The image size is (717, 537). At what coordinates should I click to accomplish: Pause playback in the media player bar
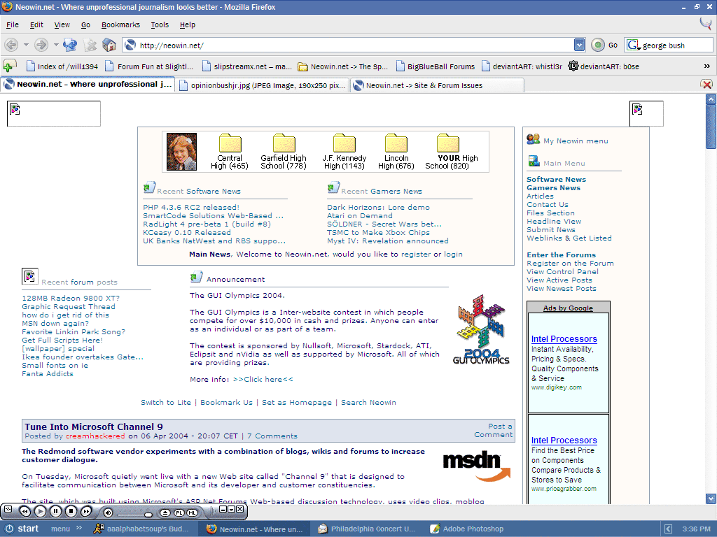[x=55, y=511]
